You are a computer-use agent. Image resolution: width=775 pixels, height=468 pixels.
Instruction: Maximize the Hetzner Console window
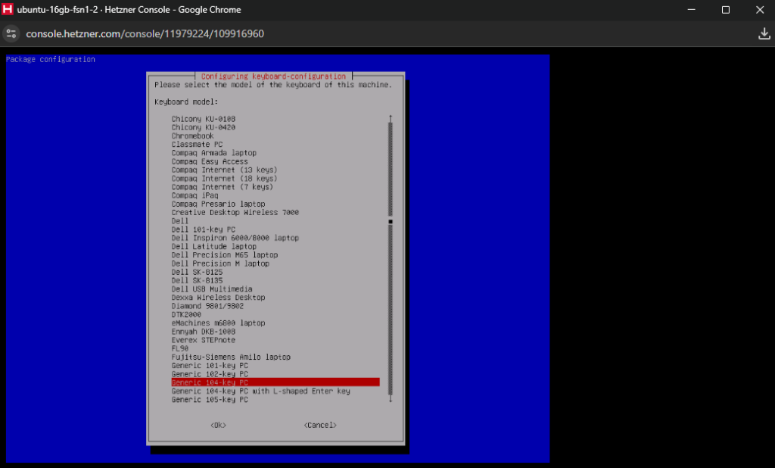pos(725,10)
